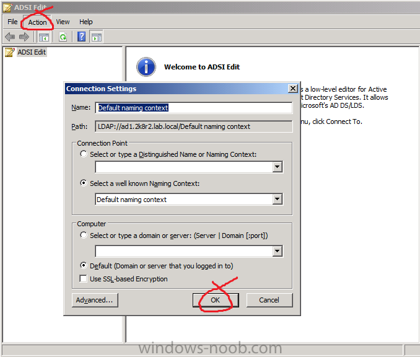Click the Advanced... button

[x=95, y=300]
